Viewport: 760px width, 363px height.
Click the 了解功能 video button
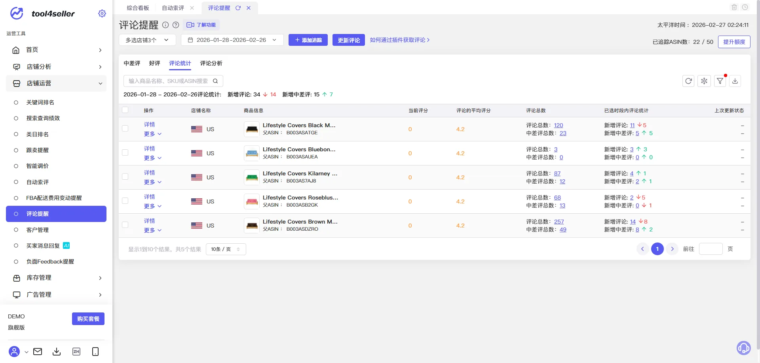[x=201, y=25]
